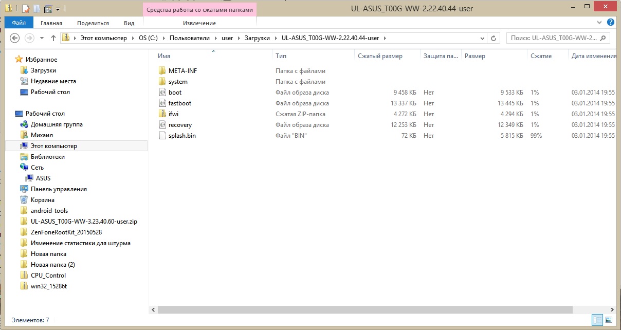
Task: Select the splash.bin file
Action: click(x=181, y=136)
